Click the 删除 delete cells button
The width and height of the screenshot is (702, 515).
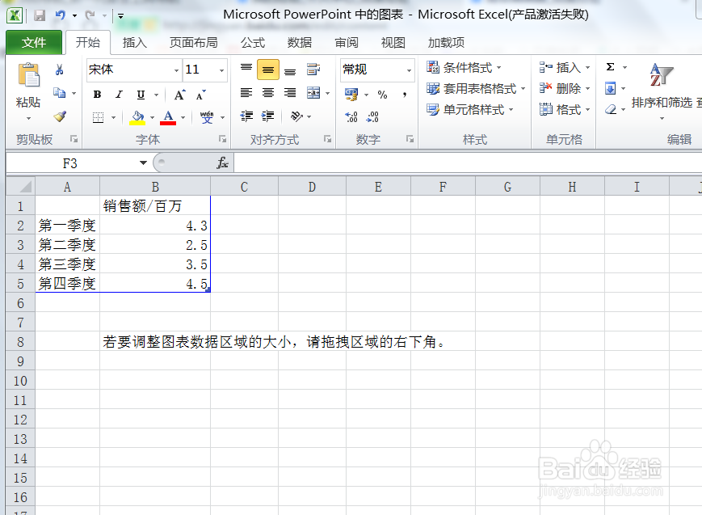pos(565,89)
